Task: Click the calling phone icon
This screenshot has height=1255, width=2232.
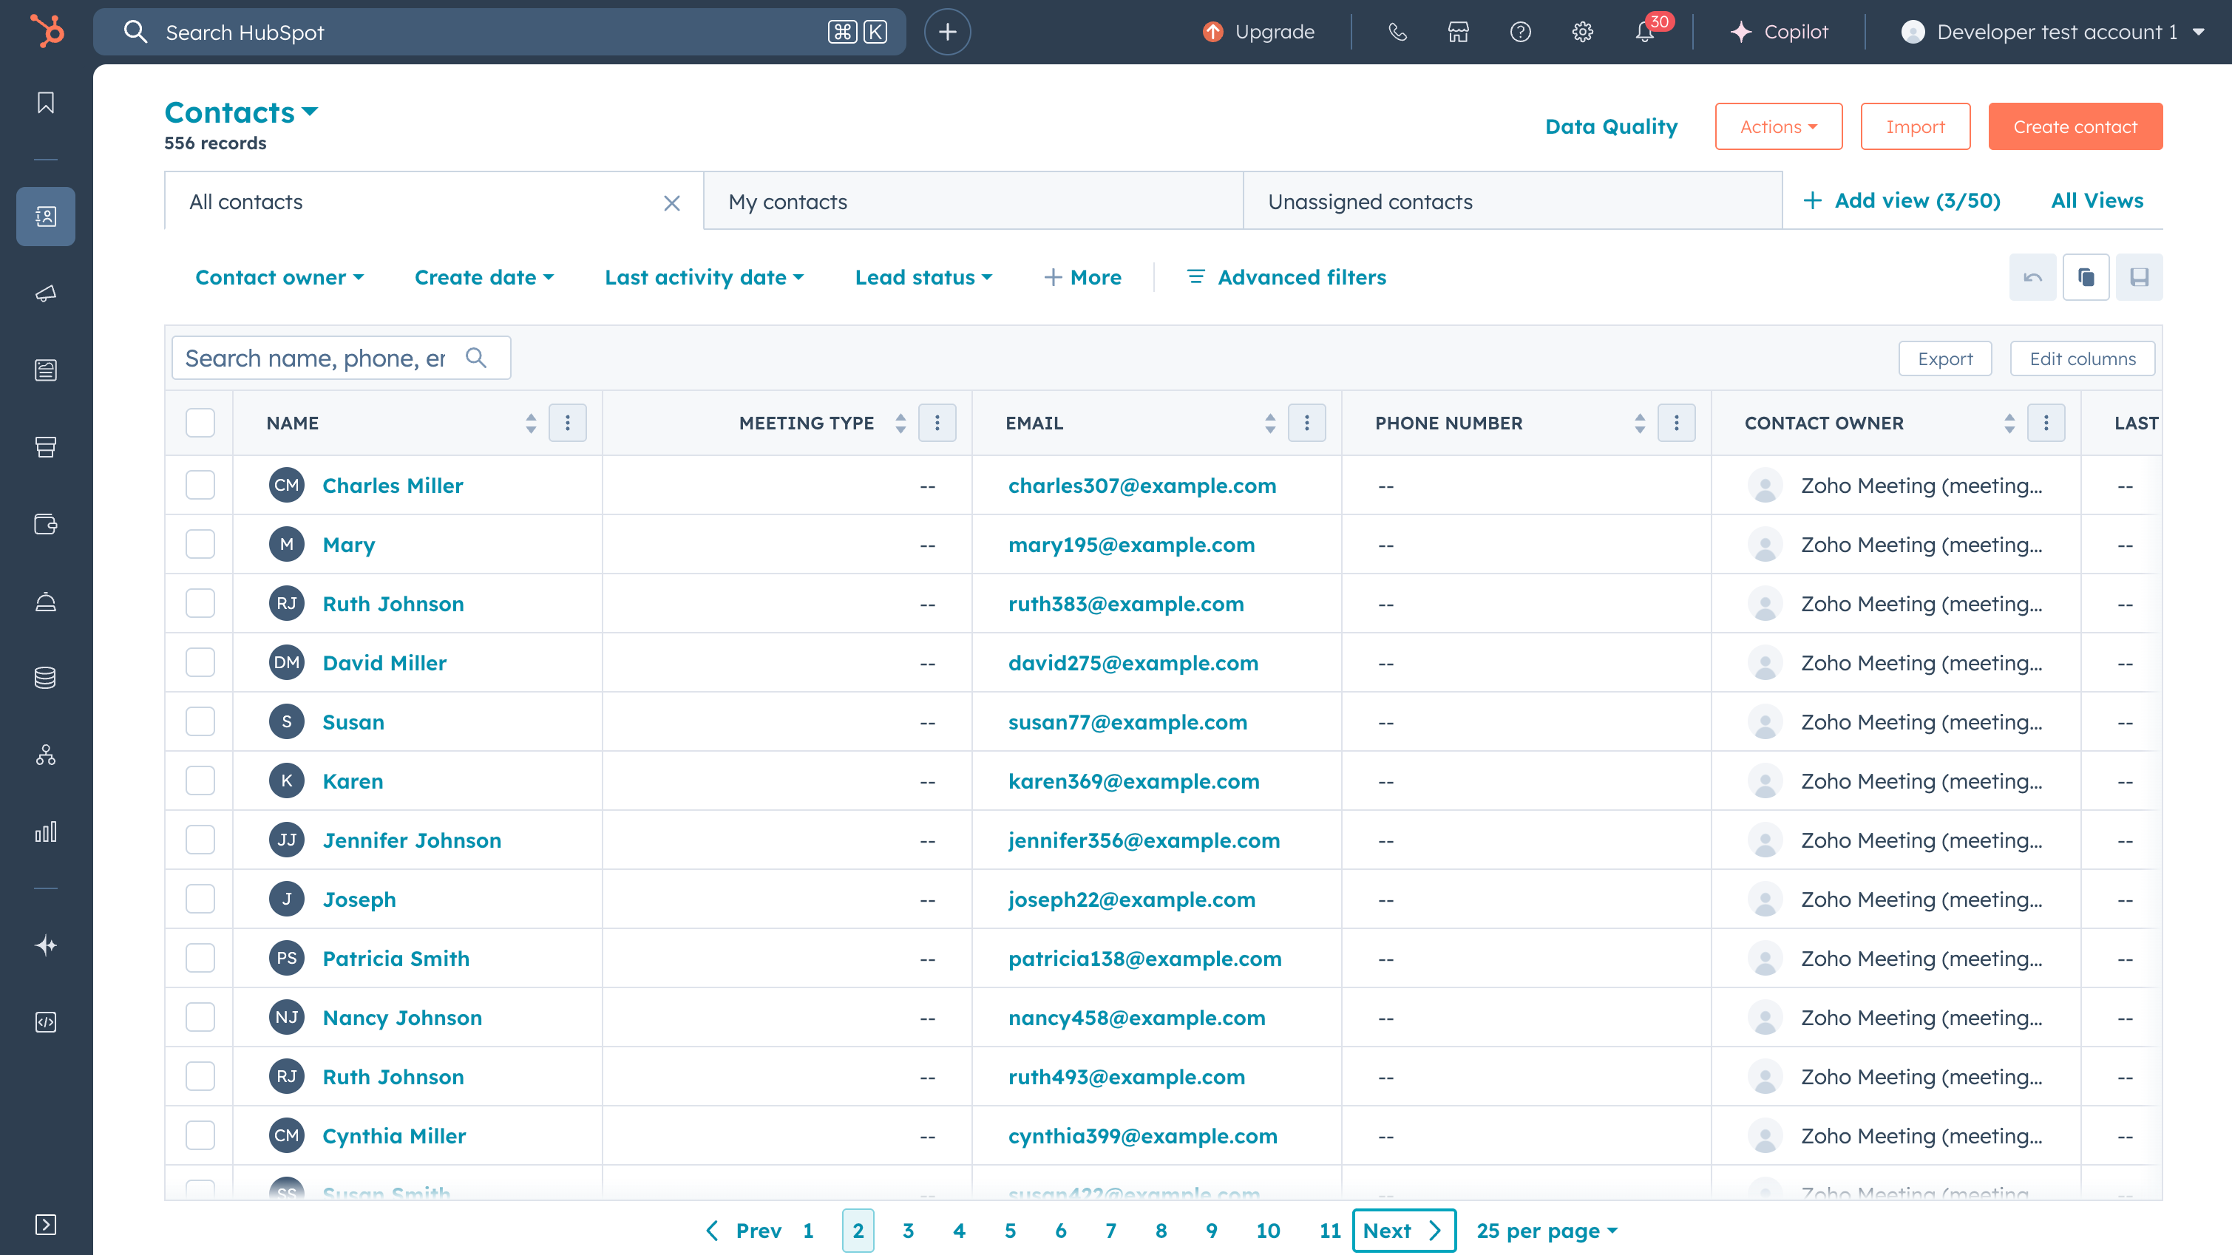Action: point(1397,32)
